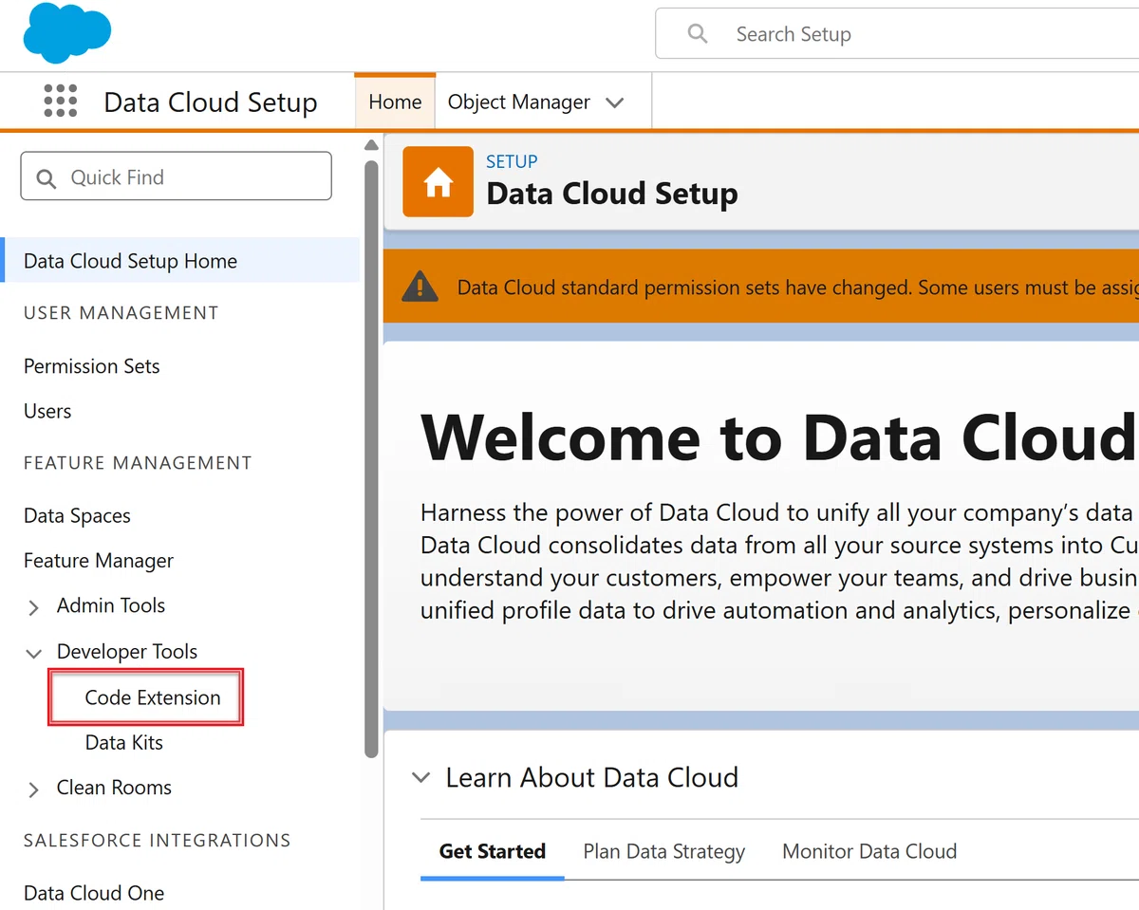Open Data Spaces
This screenshot has width=1139, height=910.
(x=77, y=515)
